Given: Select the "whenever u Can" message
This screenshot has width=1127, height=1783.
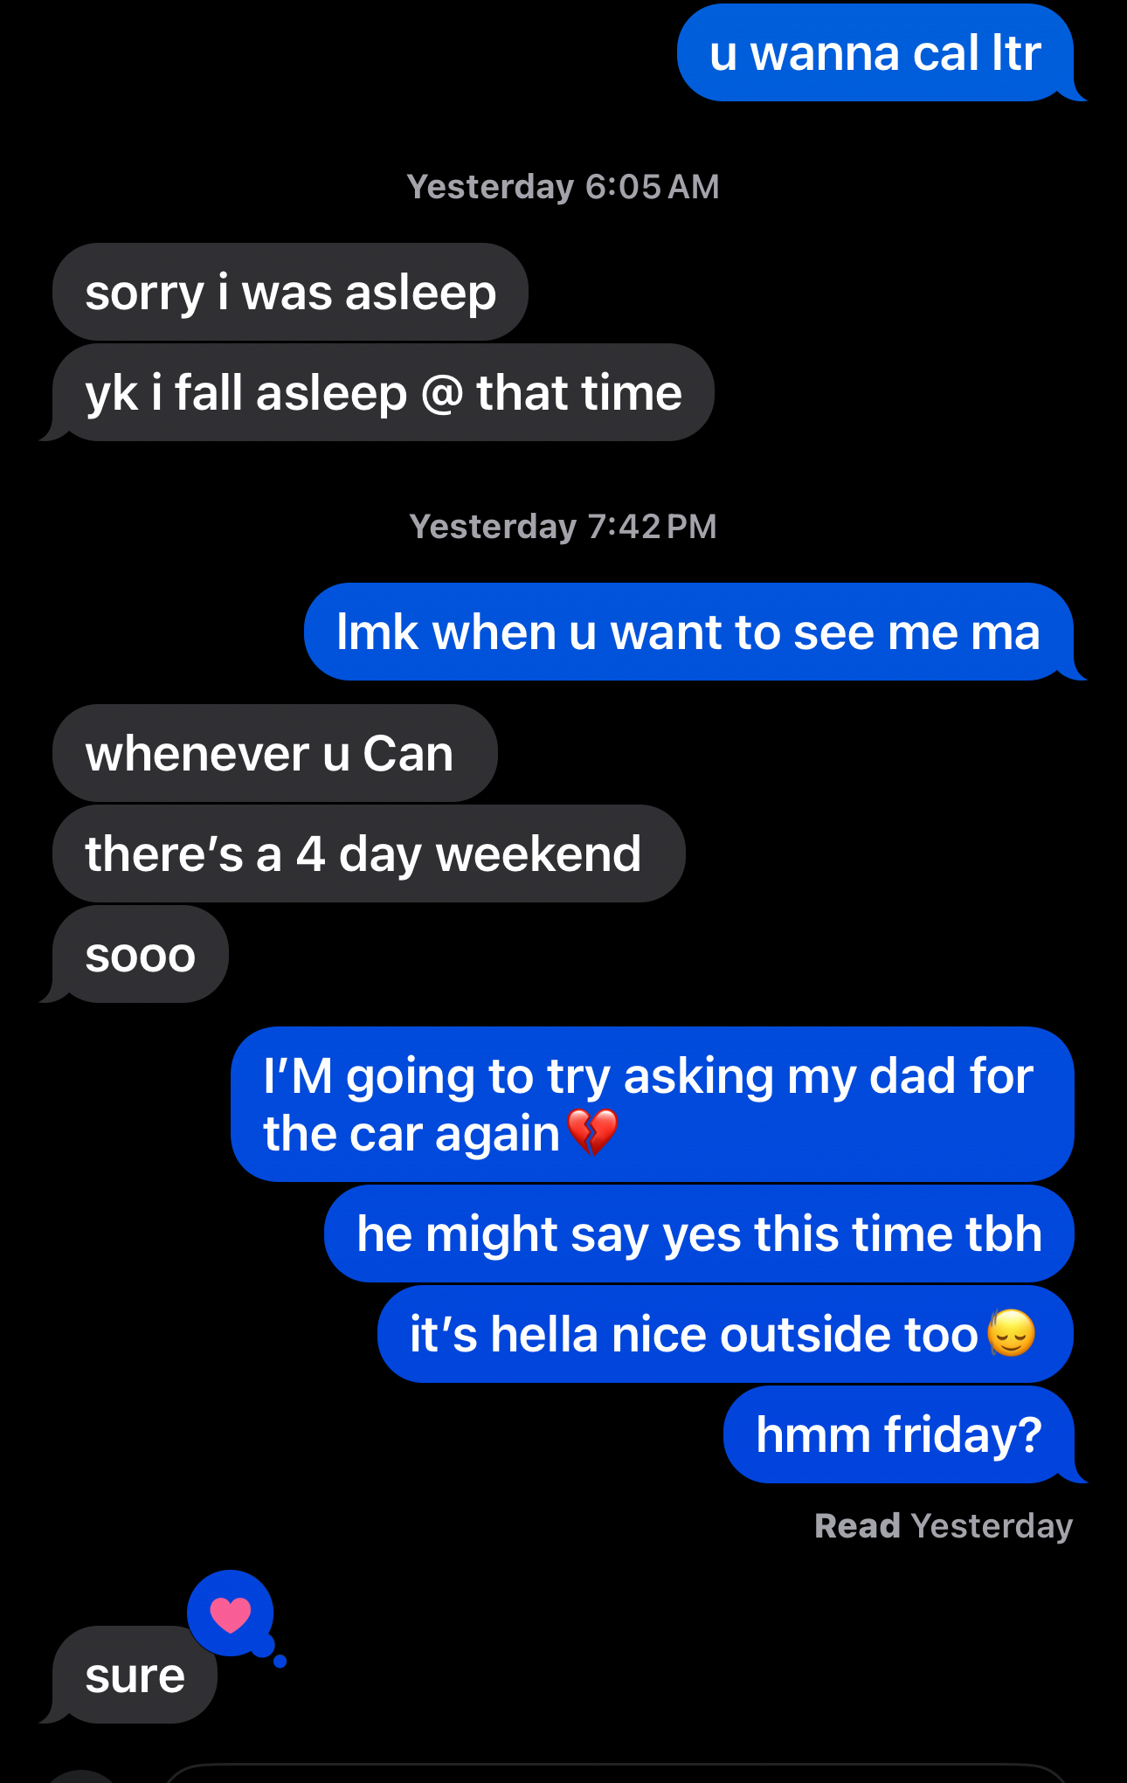Looking at the screenshot, I should [275, 753].
